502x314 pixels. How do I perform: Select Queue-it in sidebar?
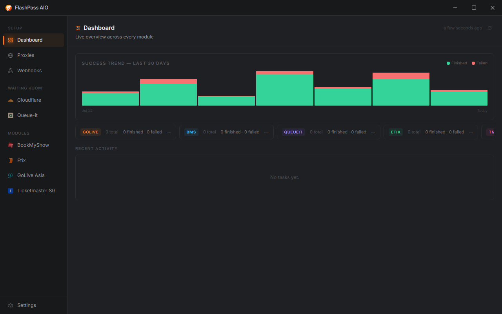tap(33, 115)
